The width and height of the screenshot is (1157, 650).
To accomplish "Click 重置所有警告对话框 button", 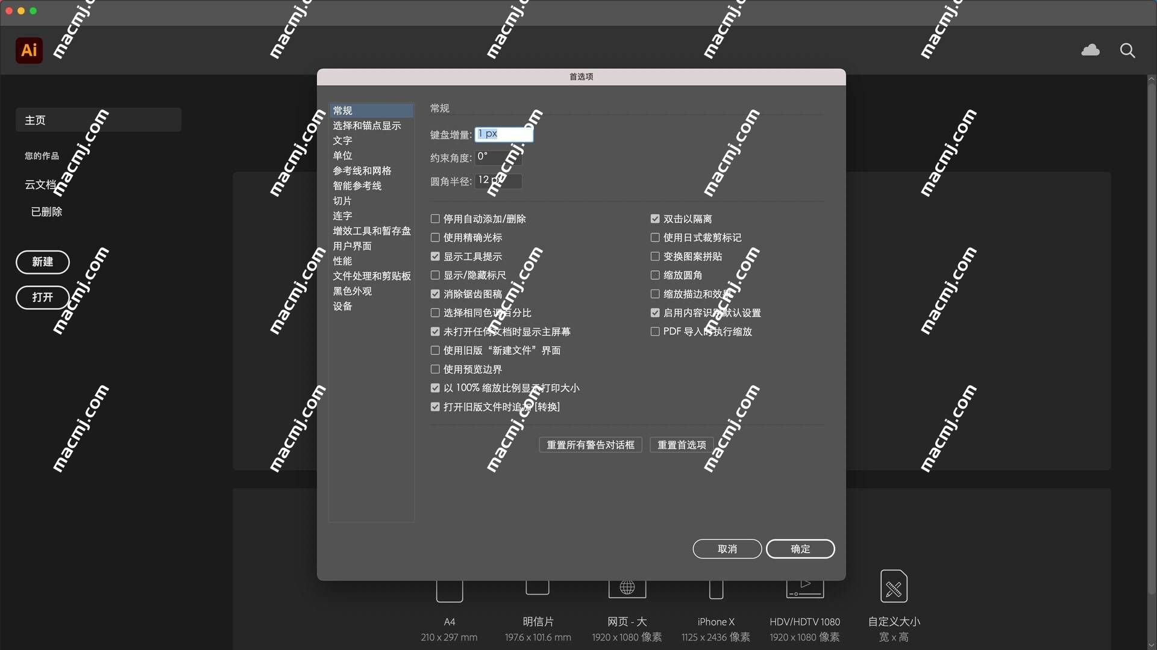I will pos(591,445).
